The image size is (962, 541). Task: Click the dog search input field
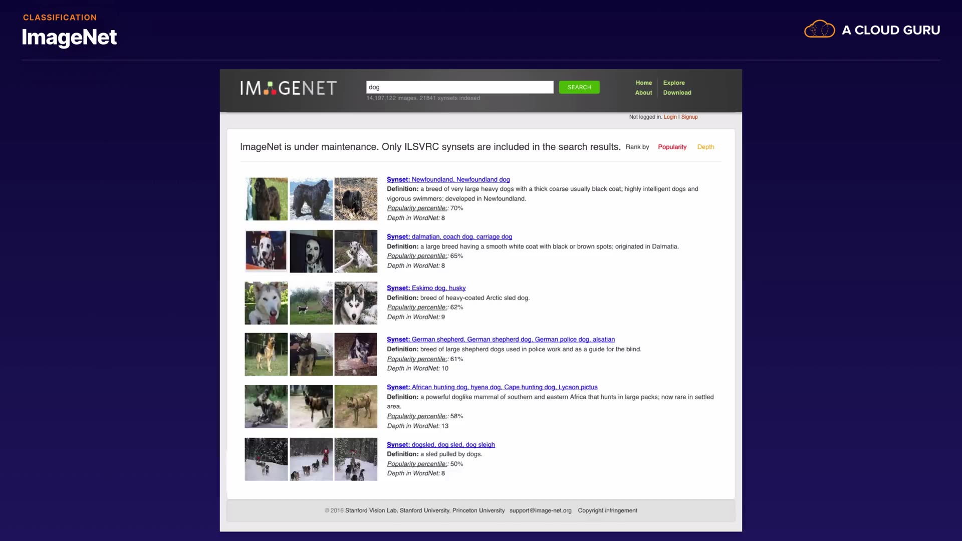(459, 87)
